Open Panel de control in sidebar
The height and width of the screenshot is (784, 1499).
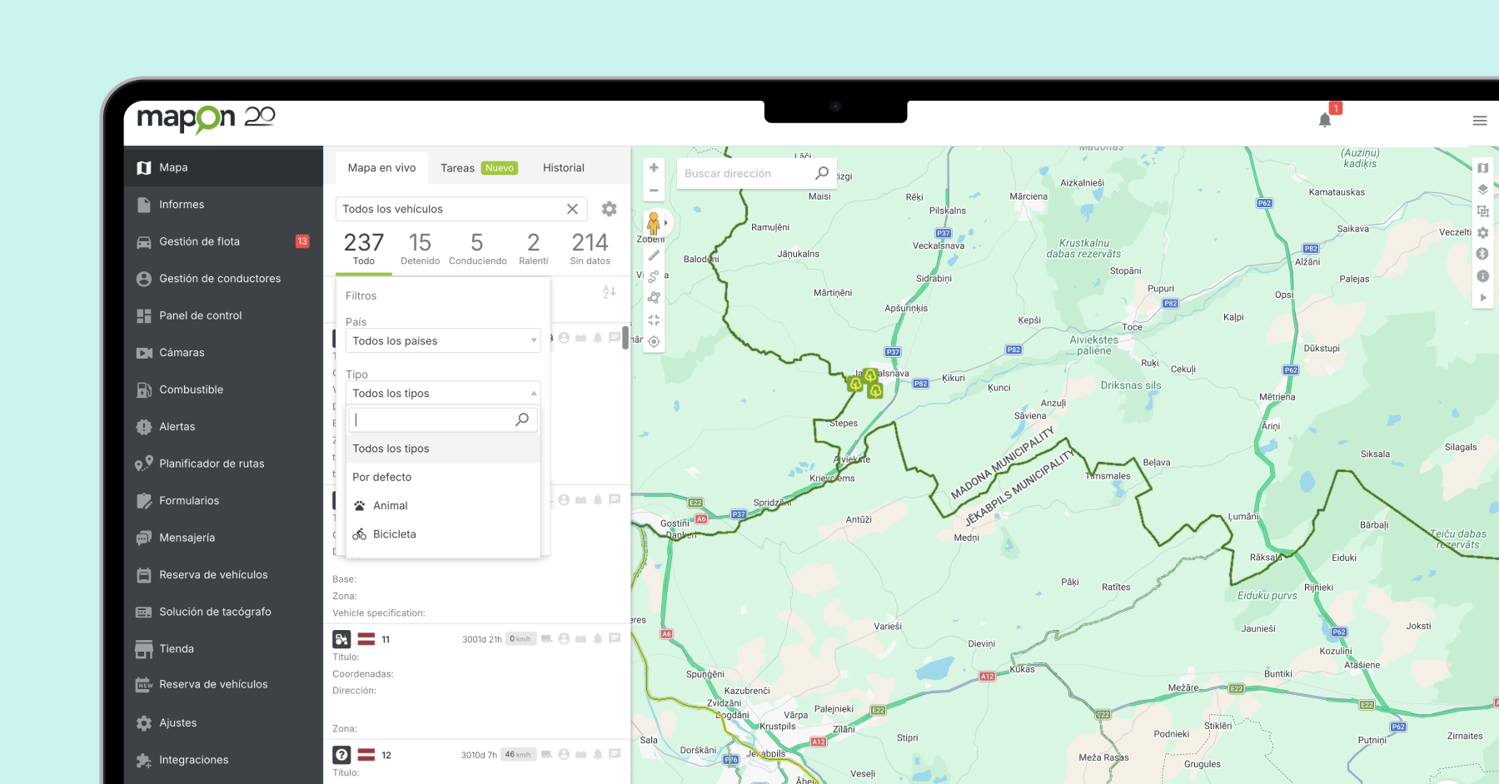(223, 315)
